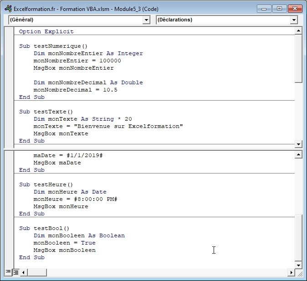The image size is (307, 281).
Task: Open the (Déclarations) procedure dropdown
Action: click(294, 20)
